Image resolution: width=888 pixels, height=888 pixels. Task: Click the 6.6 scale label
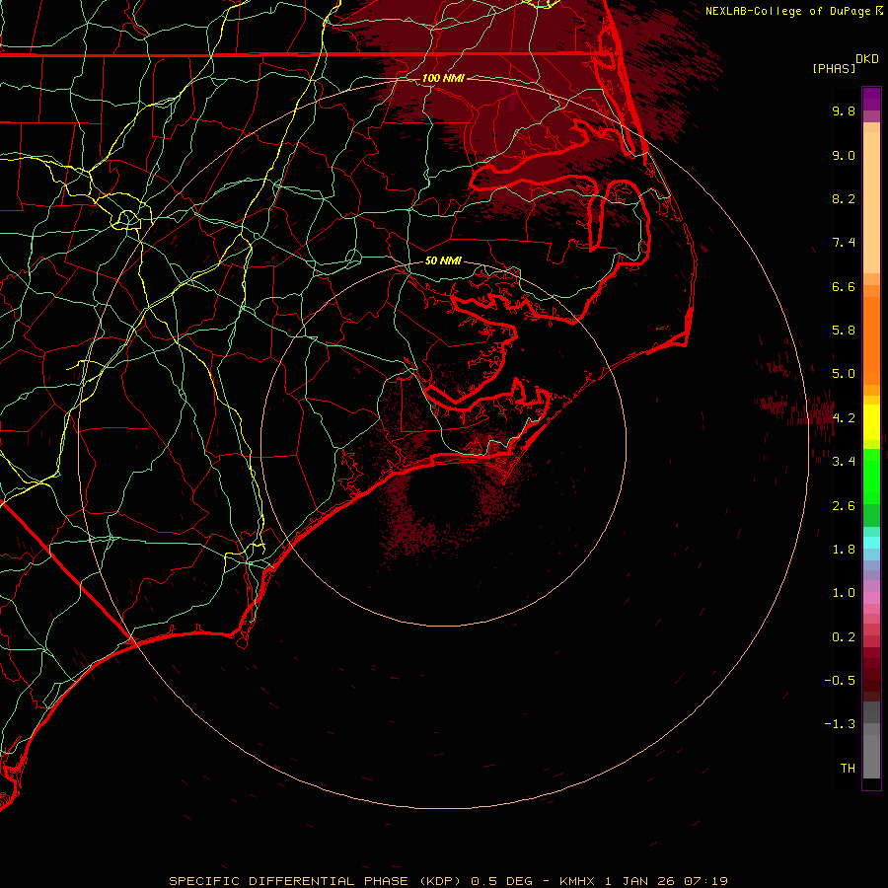point(844,286)
